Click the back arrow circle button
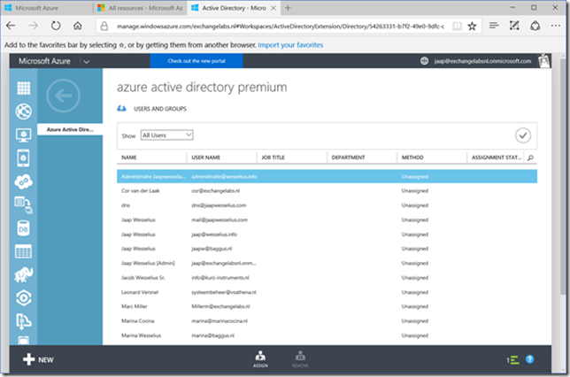The image size is (570, 377). coord(63,96)
